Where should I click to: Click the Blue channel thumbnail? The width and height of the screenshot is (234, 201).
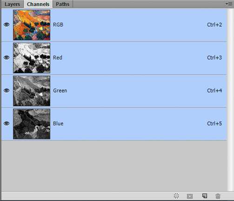click(32, 124)
